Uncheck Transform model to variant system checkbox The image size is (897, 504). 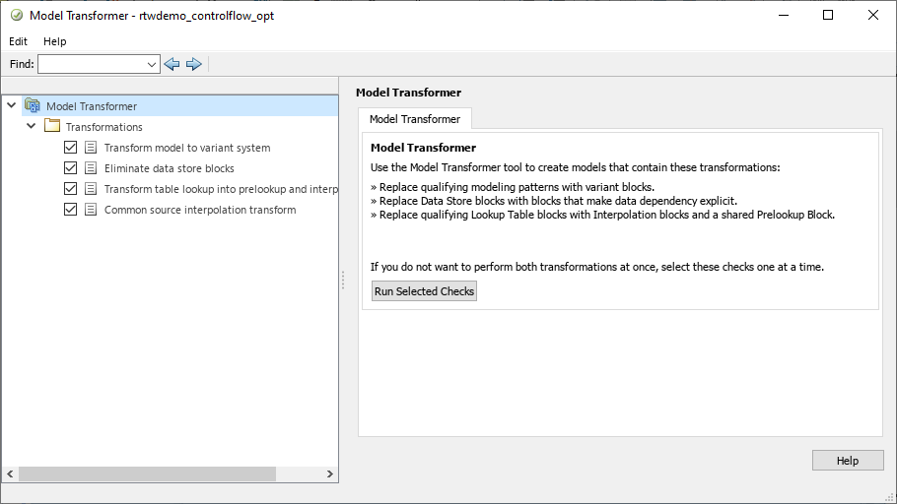point(70,148)
